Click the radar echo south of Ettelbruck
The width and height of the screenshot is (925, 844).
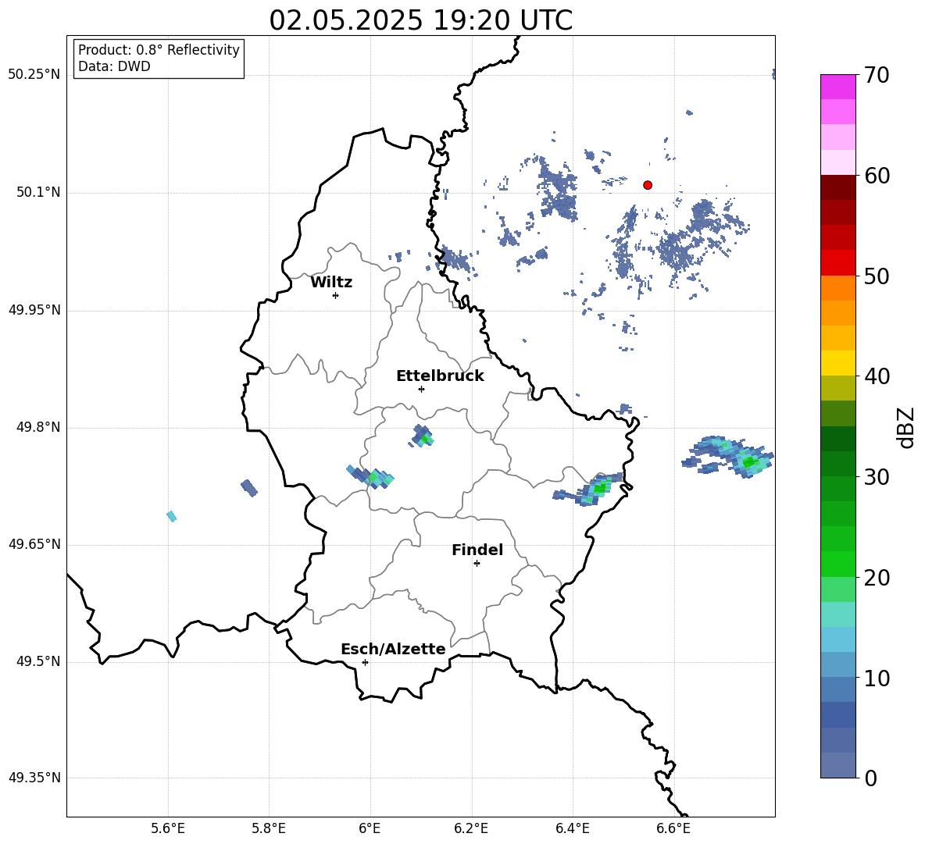point(423,436)
